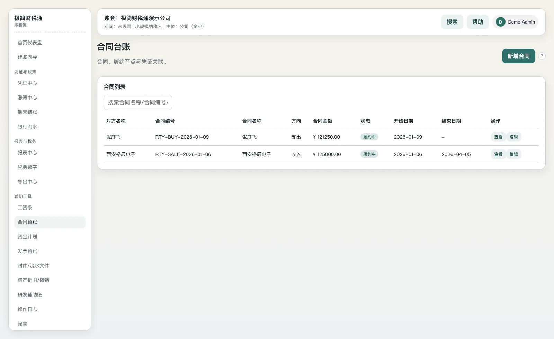Image resolution: width=554 pixels, height=339 pixels.
Task: Open 工资条 tool
Action: [25, 208]
